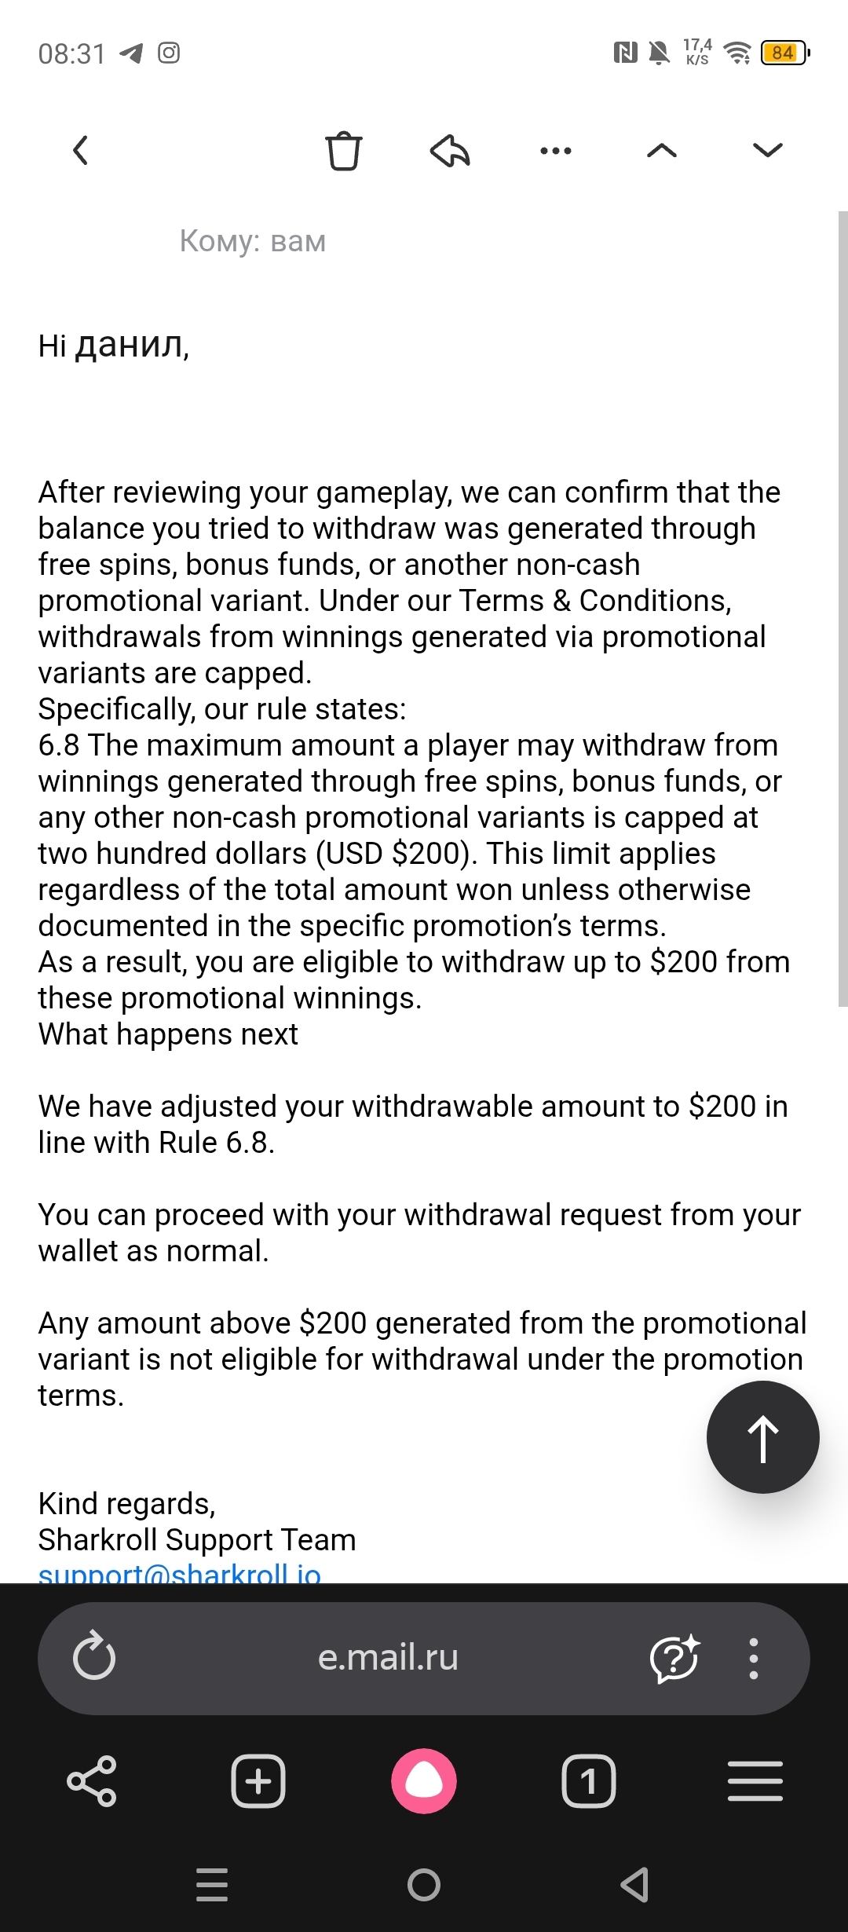Click the page scrollbar on the right edge
Viewport: 848px width, 1932px height.
coord(843,609)
